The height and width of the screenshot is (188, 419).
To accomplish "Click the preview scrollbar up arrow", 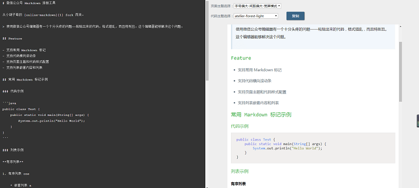I will (400, 27).
